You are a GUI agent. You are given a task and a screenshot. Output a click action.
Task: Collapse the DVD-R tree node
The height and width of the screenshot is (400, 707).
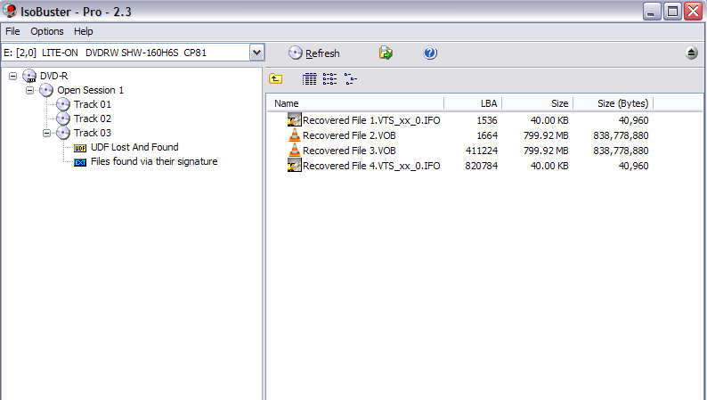[x=13, y=76]
